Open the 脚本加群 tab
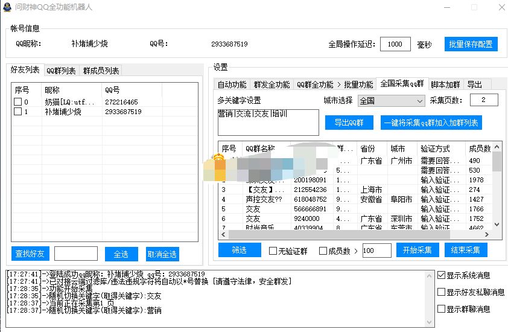Image resolution: width=508 pixels, height=332 pixels. (445, 85)
